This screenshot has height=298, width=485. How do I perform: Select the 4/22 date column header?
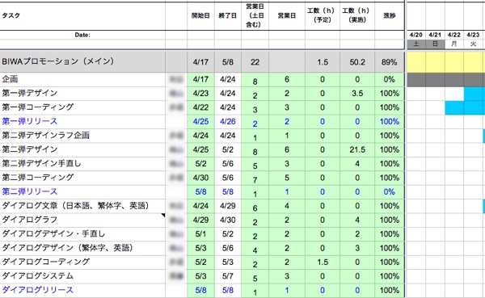point(454,35)
